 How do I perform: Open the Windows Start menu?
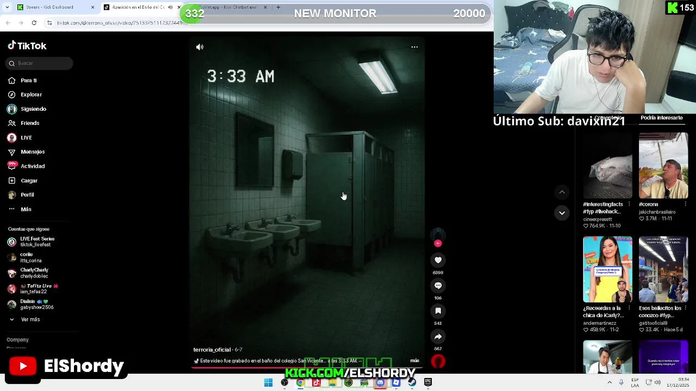(x=268, y=383)
